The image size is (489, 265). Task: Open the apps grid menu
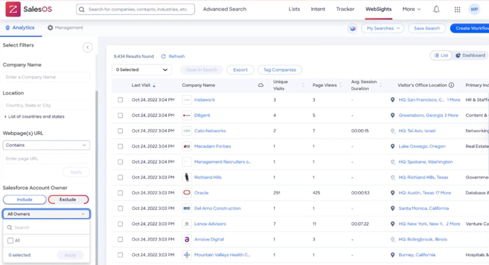click(x=457, y=9)
